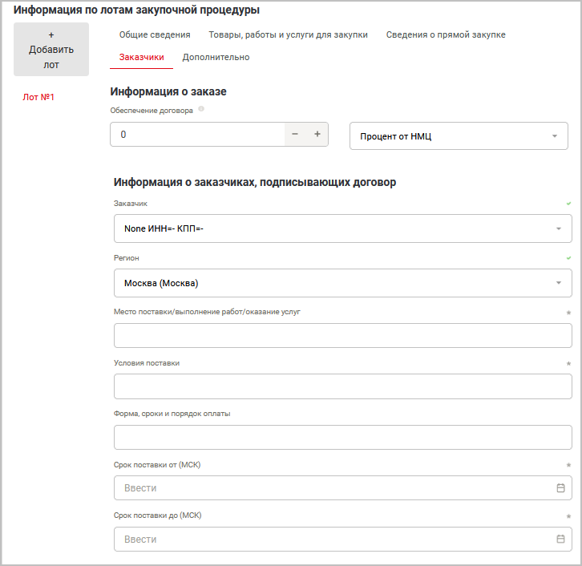
Task: Click the contract security info hint icon
Action: [x=201, y=110]
